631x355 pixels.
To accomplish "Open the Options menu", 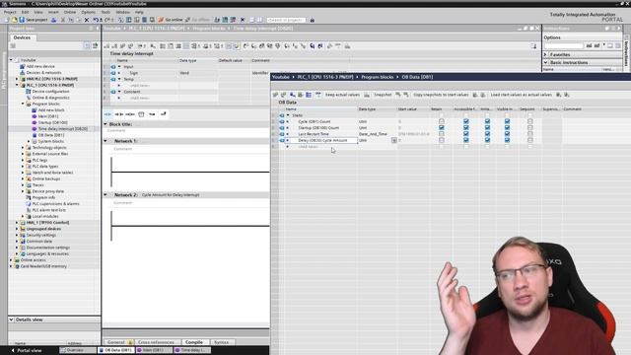I will [88, 12].
